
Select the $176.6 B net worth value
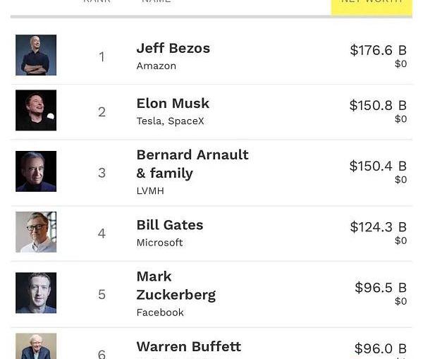click(378, 50)
